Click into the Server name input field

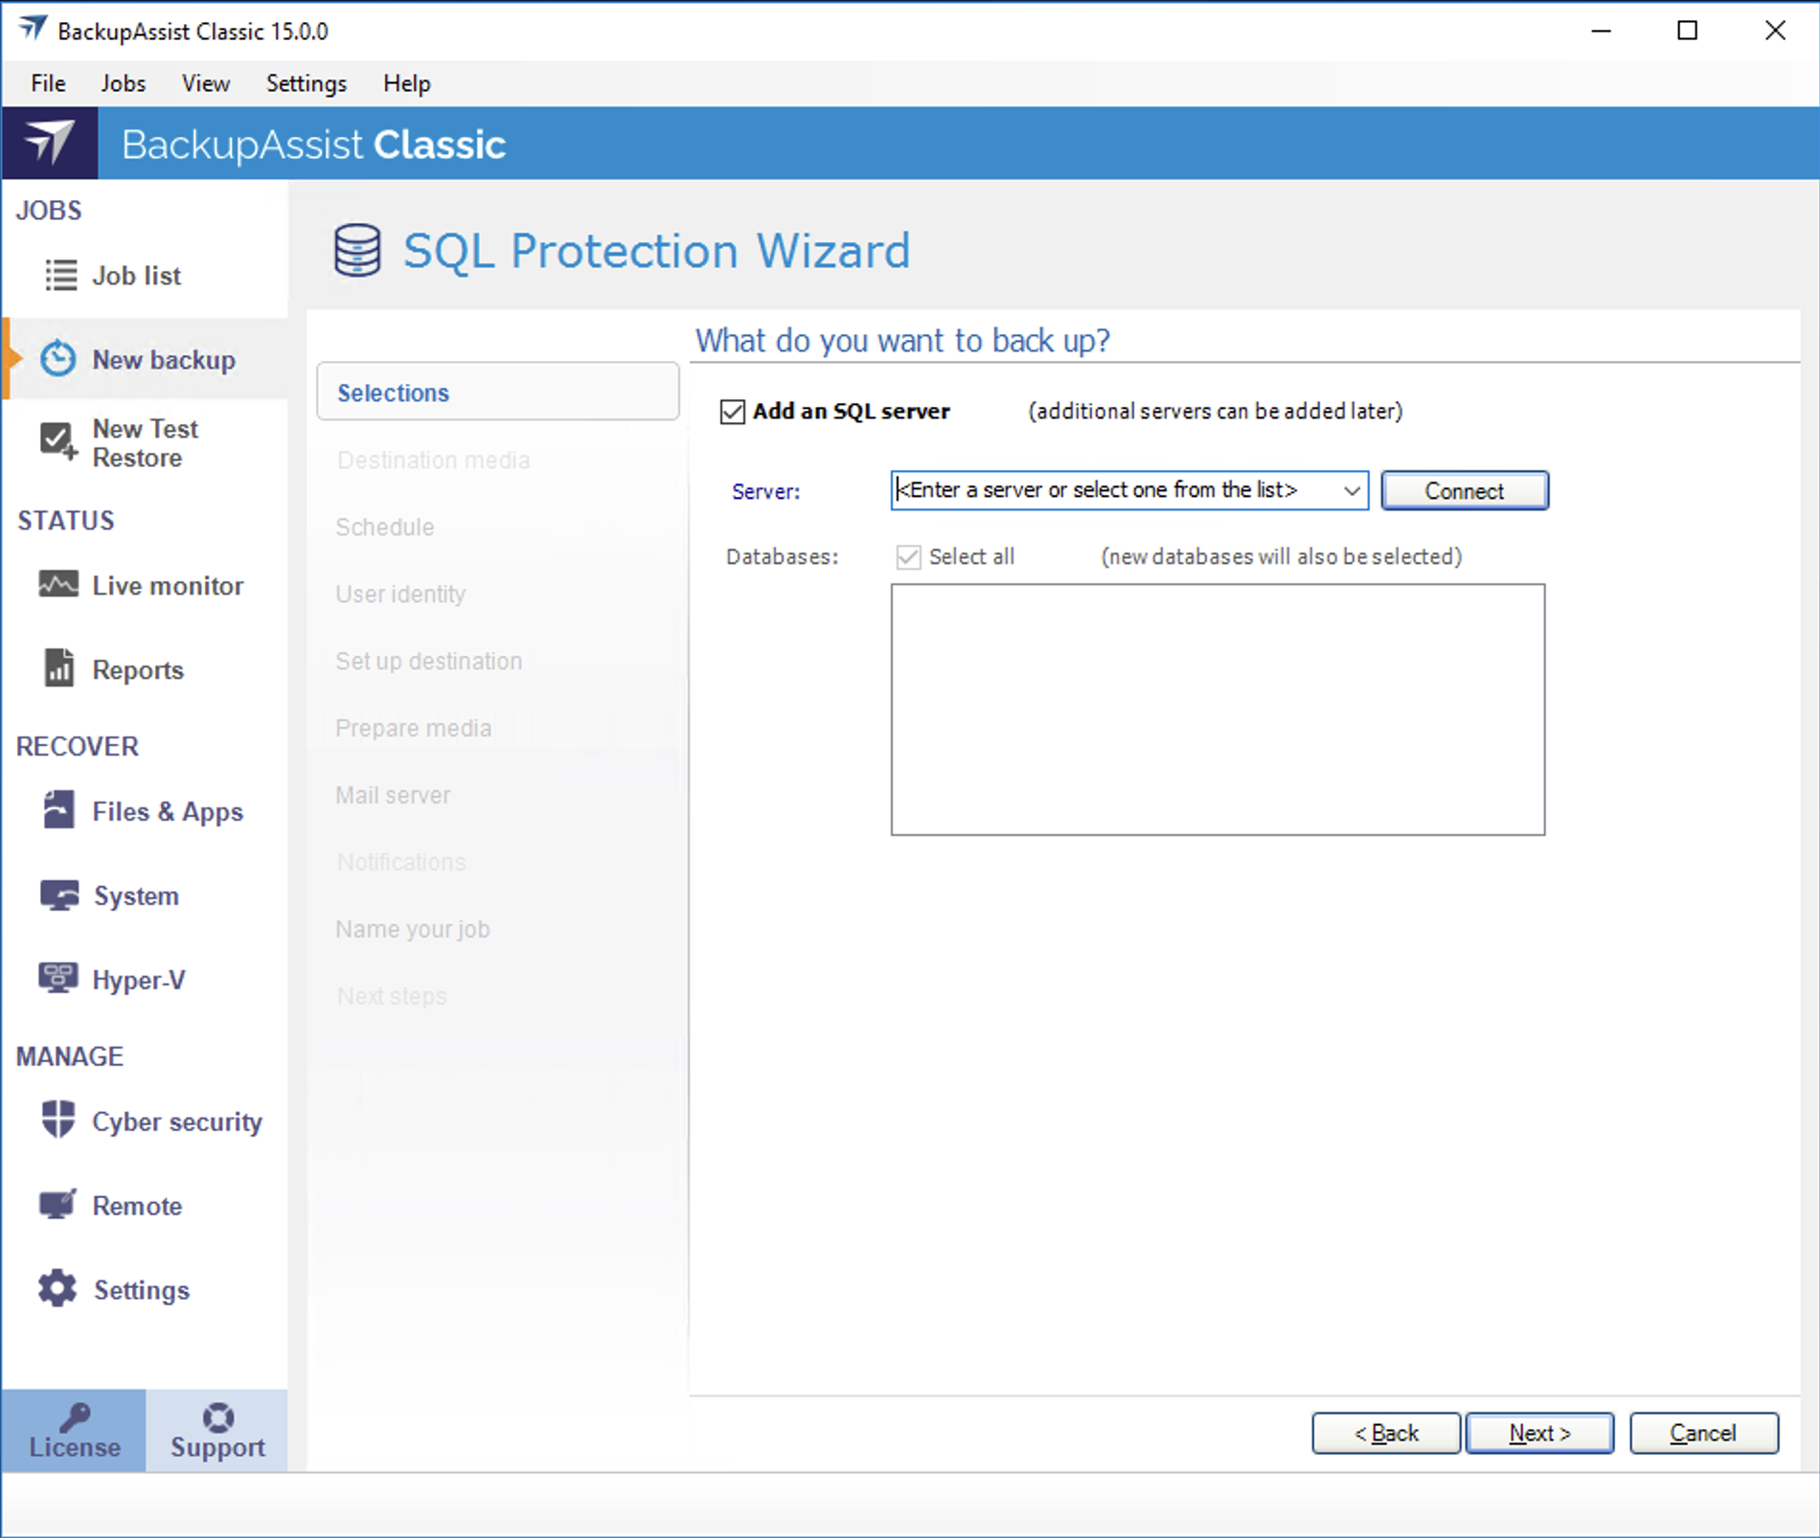(1111, 491)
